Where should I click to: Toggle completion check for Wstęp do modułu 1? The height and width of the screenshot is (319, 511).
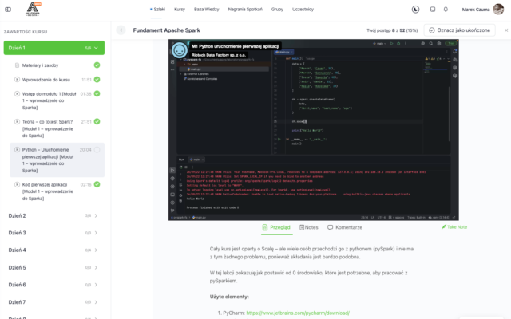[97, 94]
